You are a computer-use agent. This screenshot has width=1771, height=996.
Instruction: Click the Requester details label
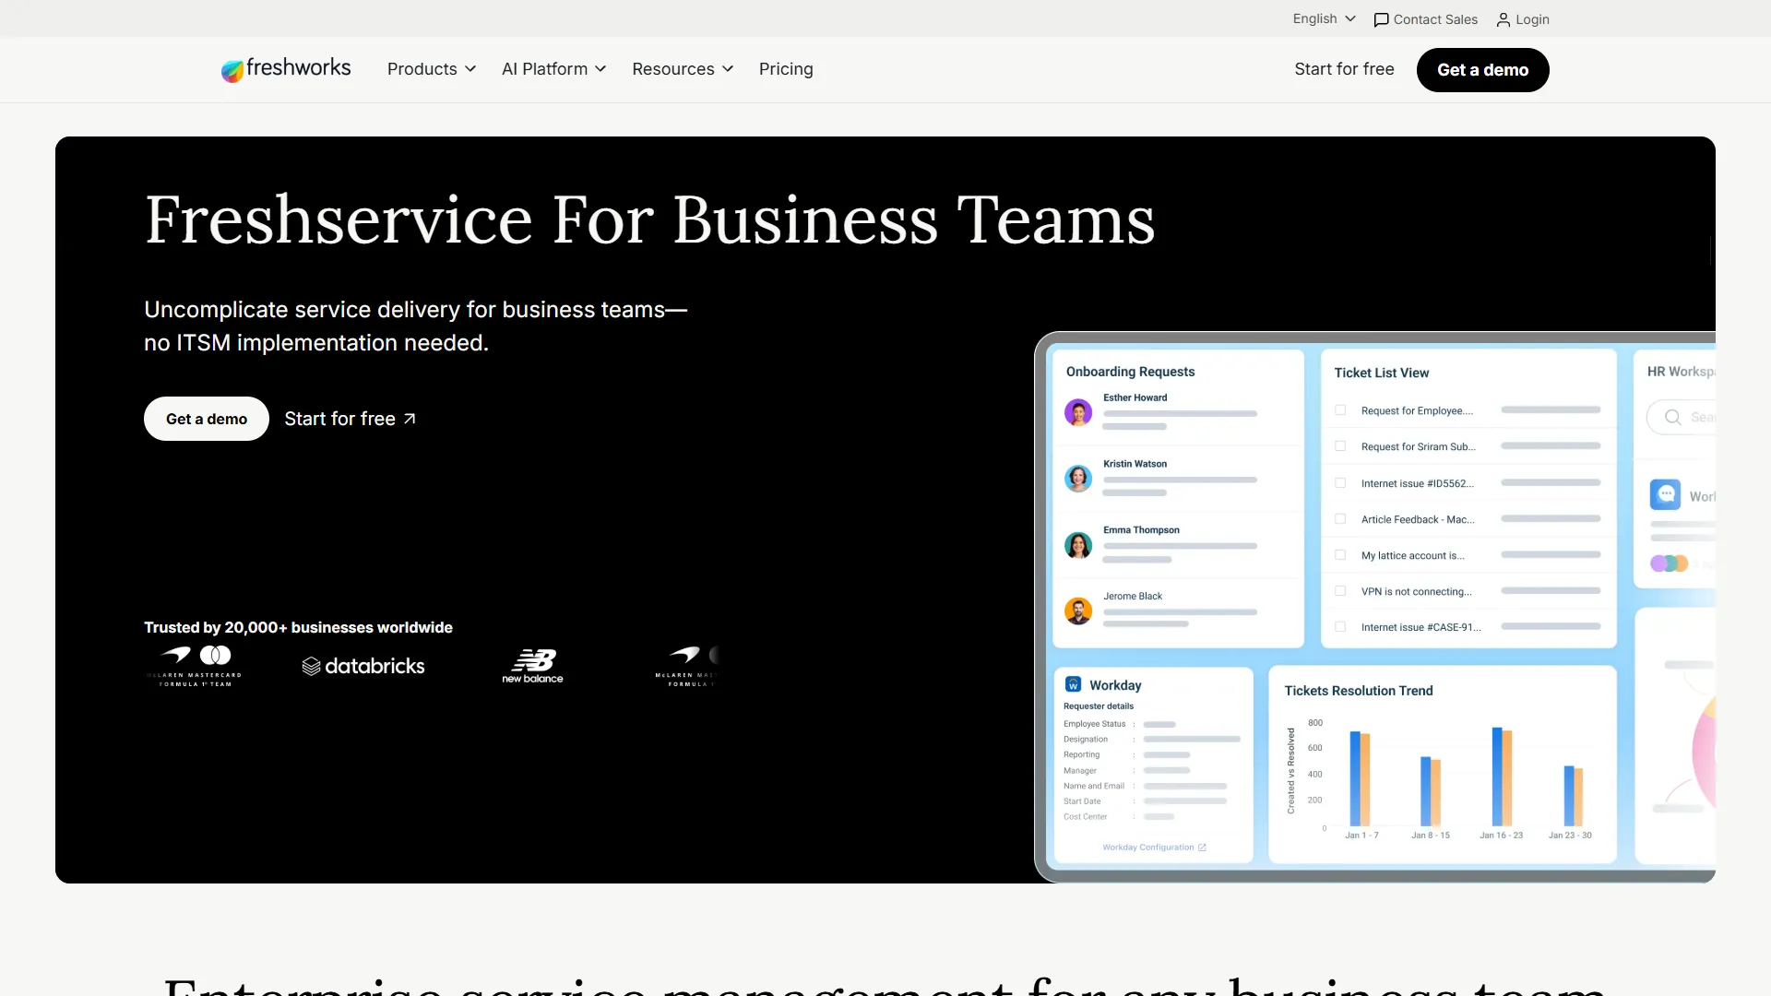tap(1099, 706)
